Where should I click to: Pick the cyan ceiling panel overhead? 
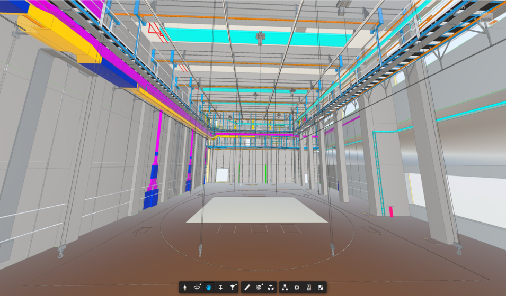coord(254,37)
